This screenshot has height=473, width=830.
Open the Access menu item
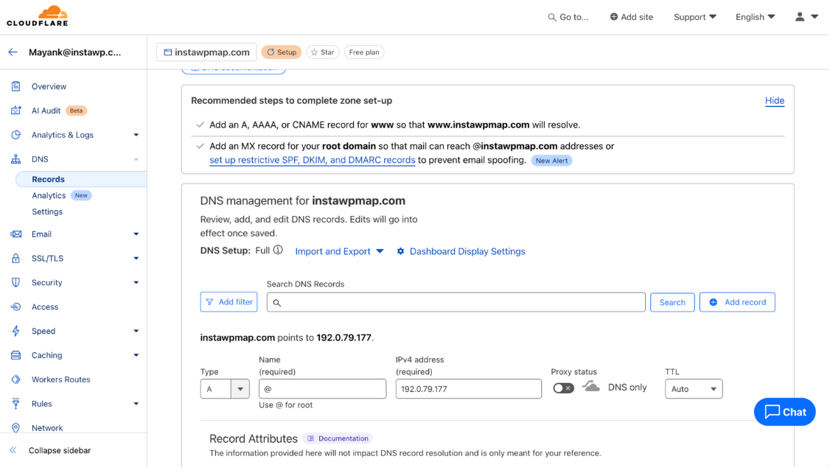point(45,307)
